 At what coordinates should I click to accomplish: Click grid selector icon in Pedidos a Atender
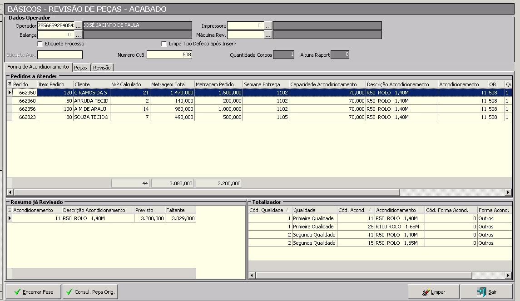[x=10, y=84]
